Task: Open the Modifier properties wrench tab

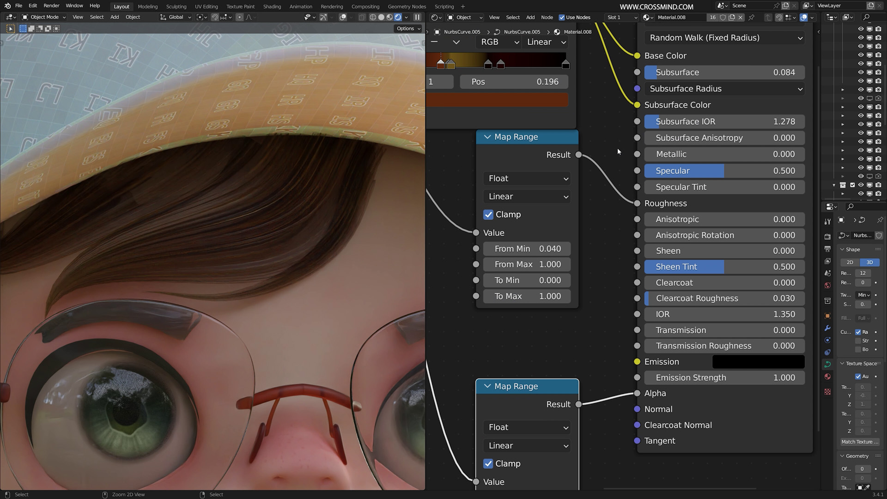Action: pos(827,328)
